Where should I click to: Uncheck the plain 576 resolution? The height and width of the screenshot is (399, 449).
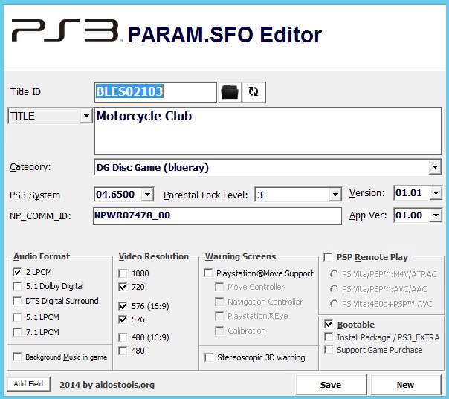pos(123,319)
